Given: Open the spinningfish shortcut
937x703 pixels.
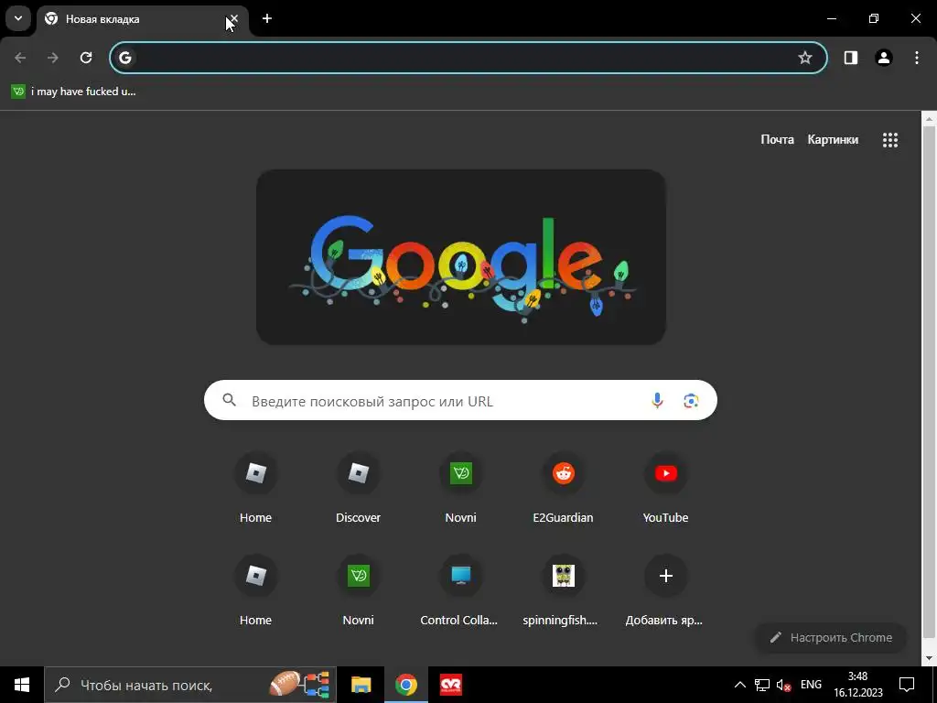Looking at the screenshot, I should click(x=563, y=590).
